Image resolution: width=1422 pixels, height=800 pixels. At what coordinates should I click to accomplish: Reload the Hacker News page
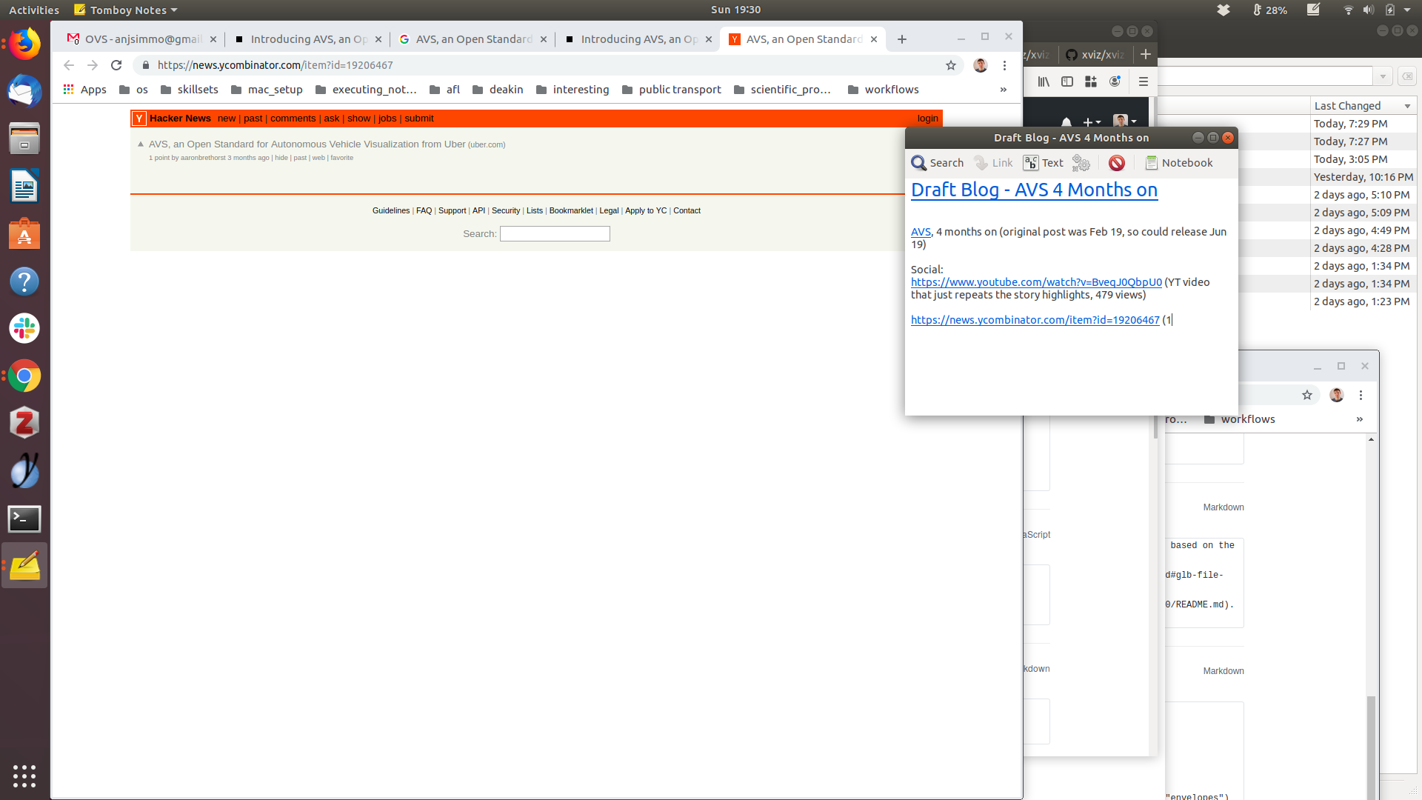coord(116,65)
